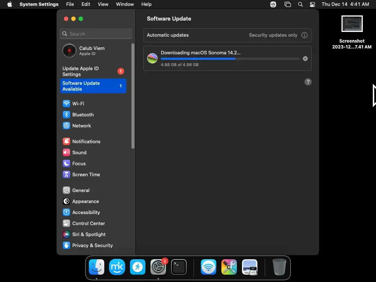Launch ColorSync Utility from Dock
Image resolution: width=376 pixels, height=282 pixels.
pos(229,267)
